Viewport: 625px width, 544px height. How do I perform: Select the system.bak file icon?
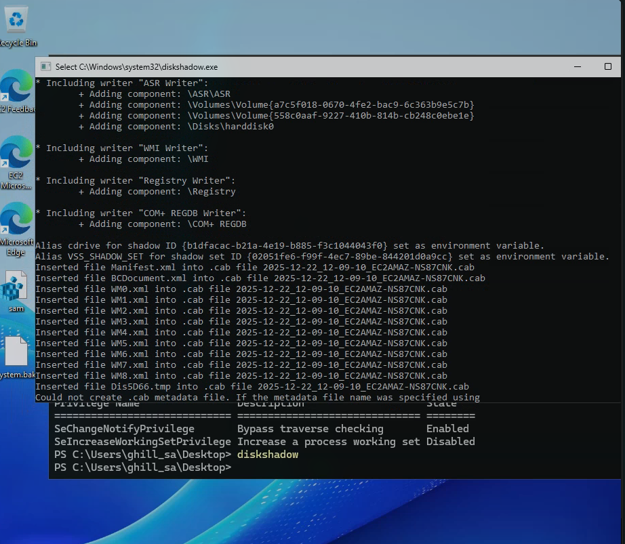pyautogui.click(x=16, y=356)
